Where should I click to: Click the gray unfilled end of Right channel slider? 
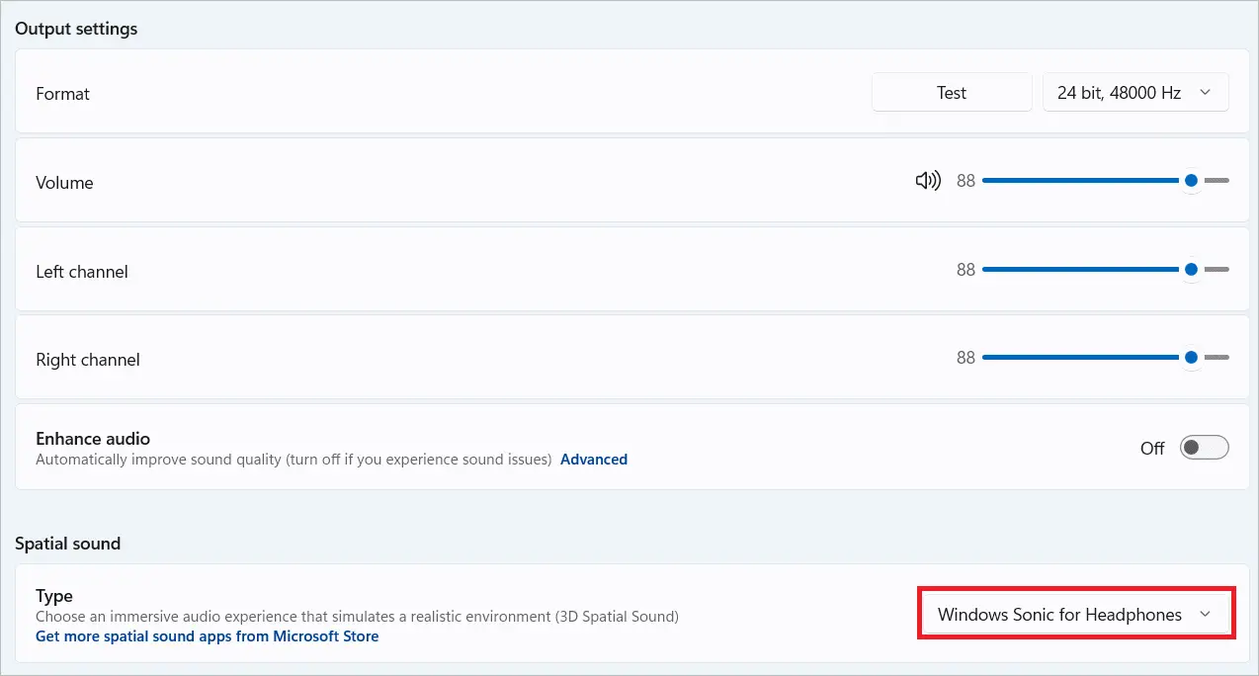tap(1217, 358)
